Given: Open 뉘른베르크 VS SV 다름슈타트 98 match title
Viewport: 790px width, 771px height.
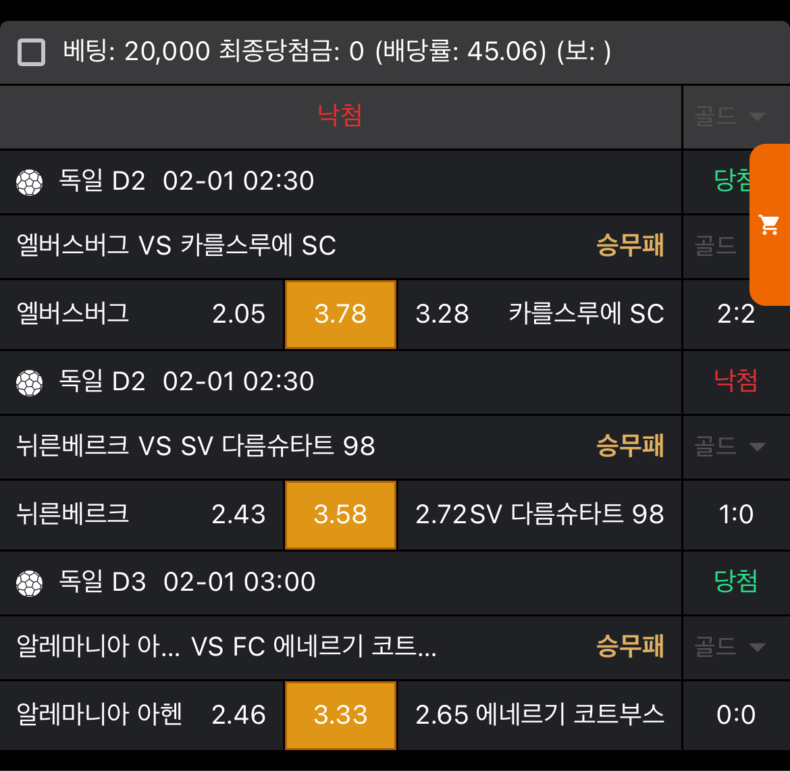Looking at the screenshot, I should (x=196, y=446).
